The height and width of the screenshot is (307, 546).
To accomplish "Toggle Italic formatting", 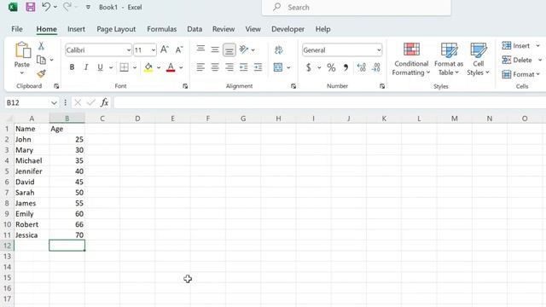I will pos(86,67).
